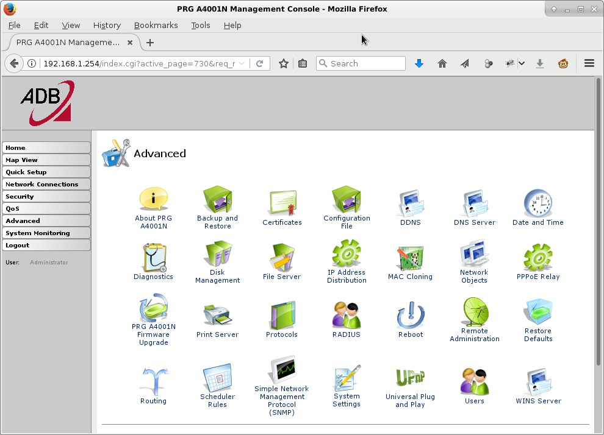
Task: Open the Certificates icon
Action: pyautogui.click(x=282, y=202)
